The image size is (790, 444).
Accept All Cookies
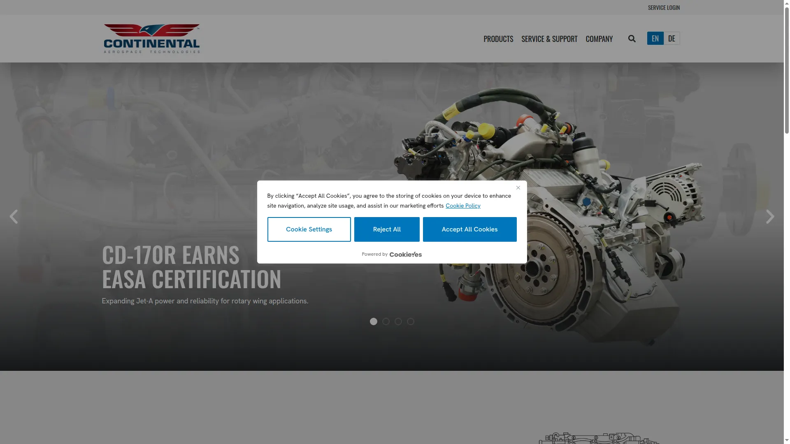click(x=469, y=229)
